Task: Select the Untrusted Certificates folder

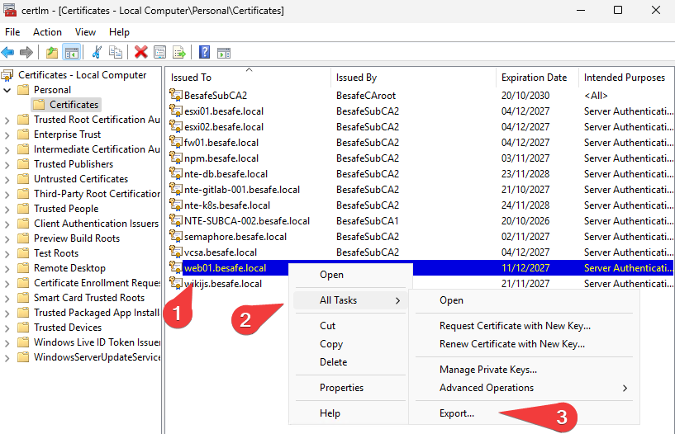Action: point(81,179)
